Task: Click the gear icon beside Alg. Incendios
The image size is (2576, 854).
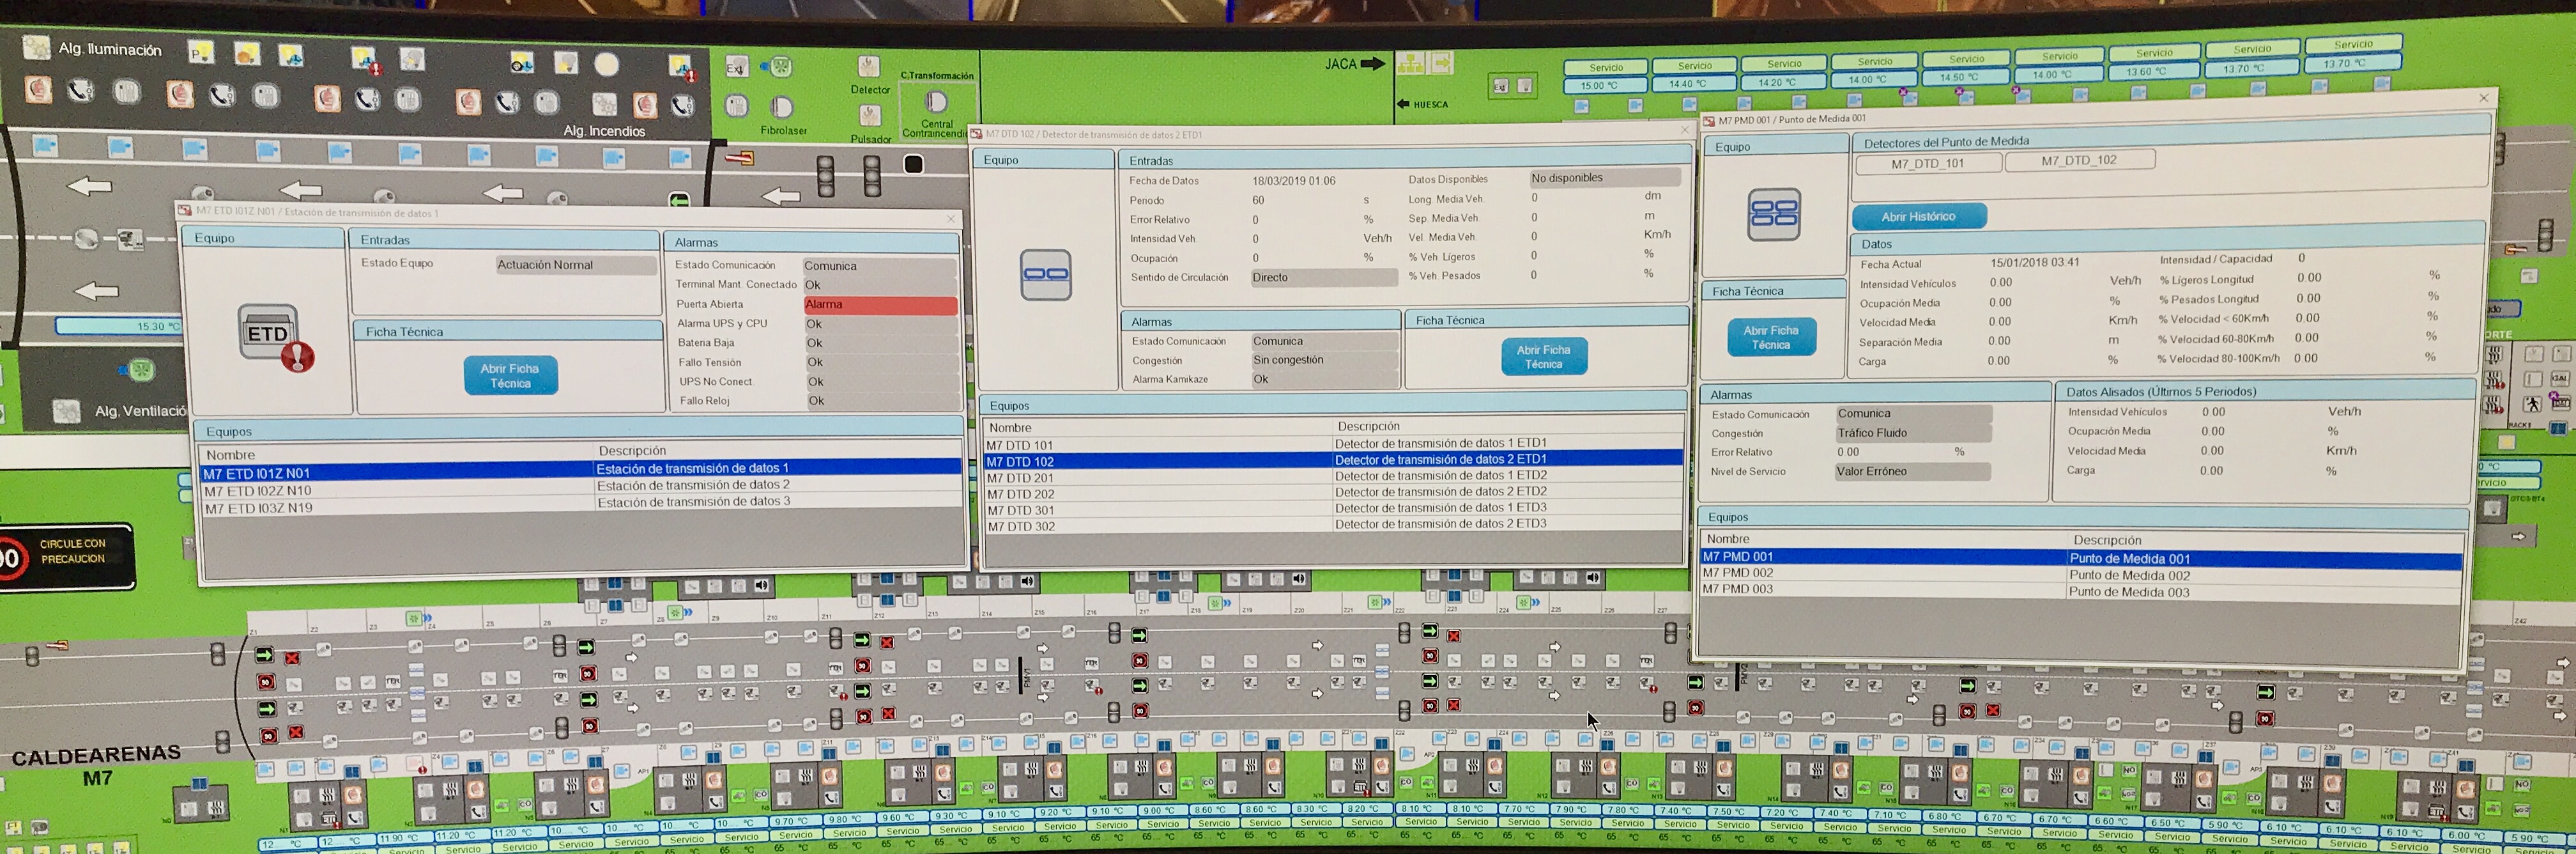Action: [x=604, y=105]
